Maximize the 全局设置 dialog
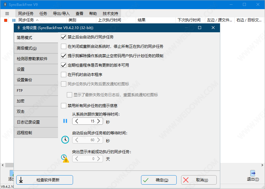Image resolution: width=265 pixels, height=189 pixels. (x=200, y=28)
